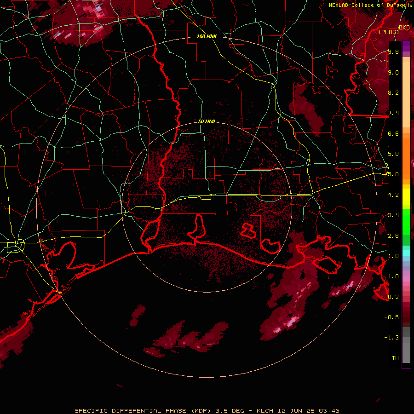Click the 9.0 value on the scale

coord(393,72)
